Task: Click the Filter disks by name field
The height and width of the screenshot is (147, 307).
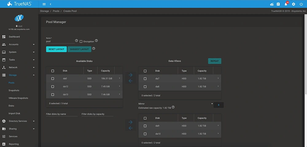Action: click(62, 114)
